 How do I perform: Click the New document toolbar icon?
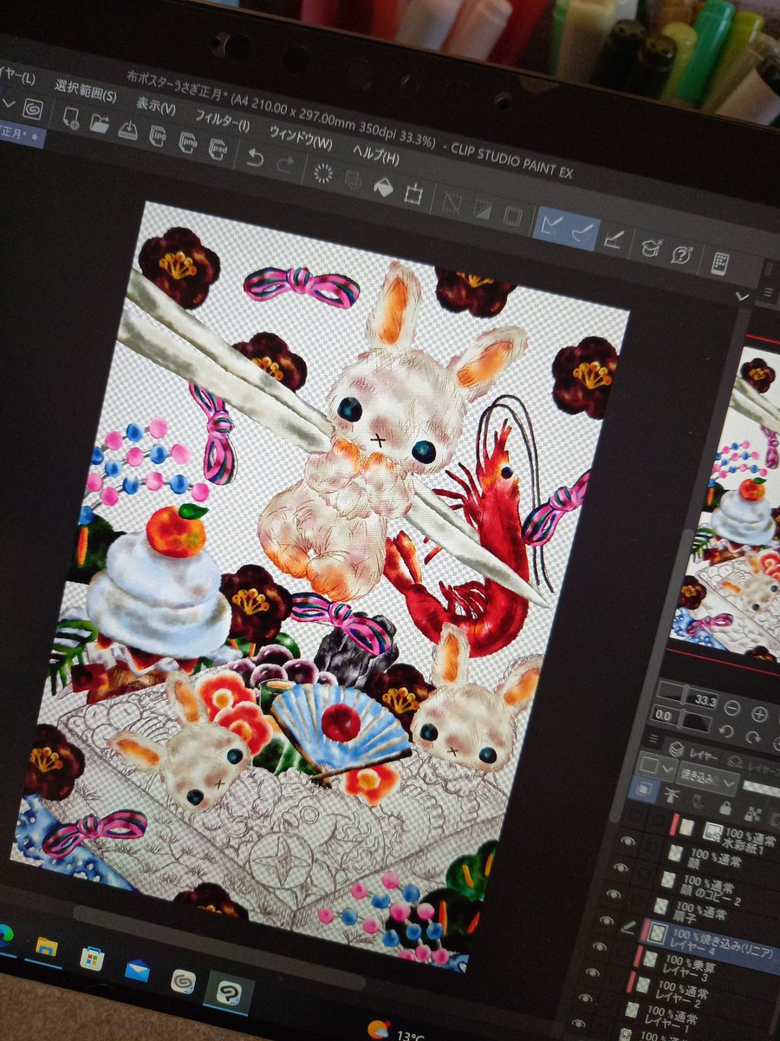pos(73,119)
